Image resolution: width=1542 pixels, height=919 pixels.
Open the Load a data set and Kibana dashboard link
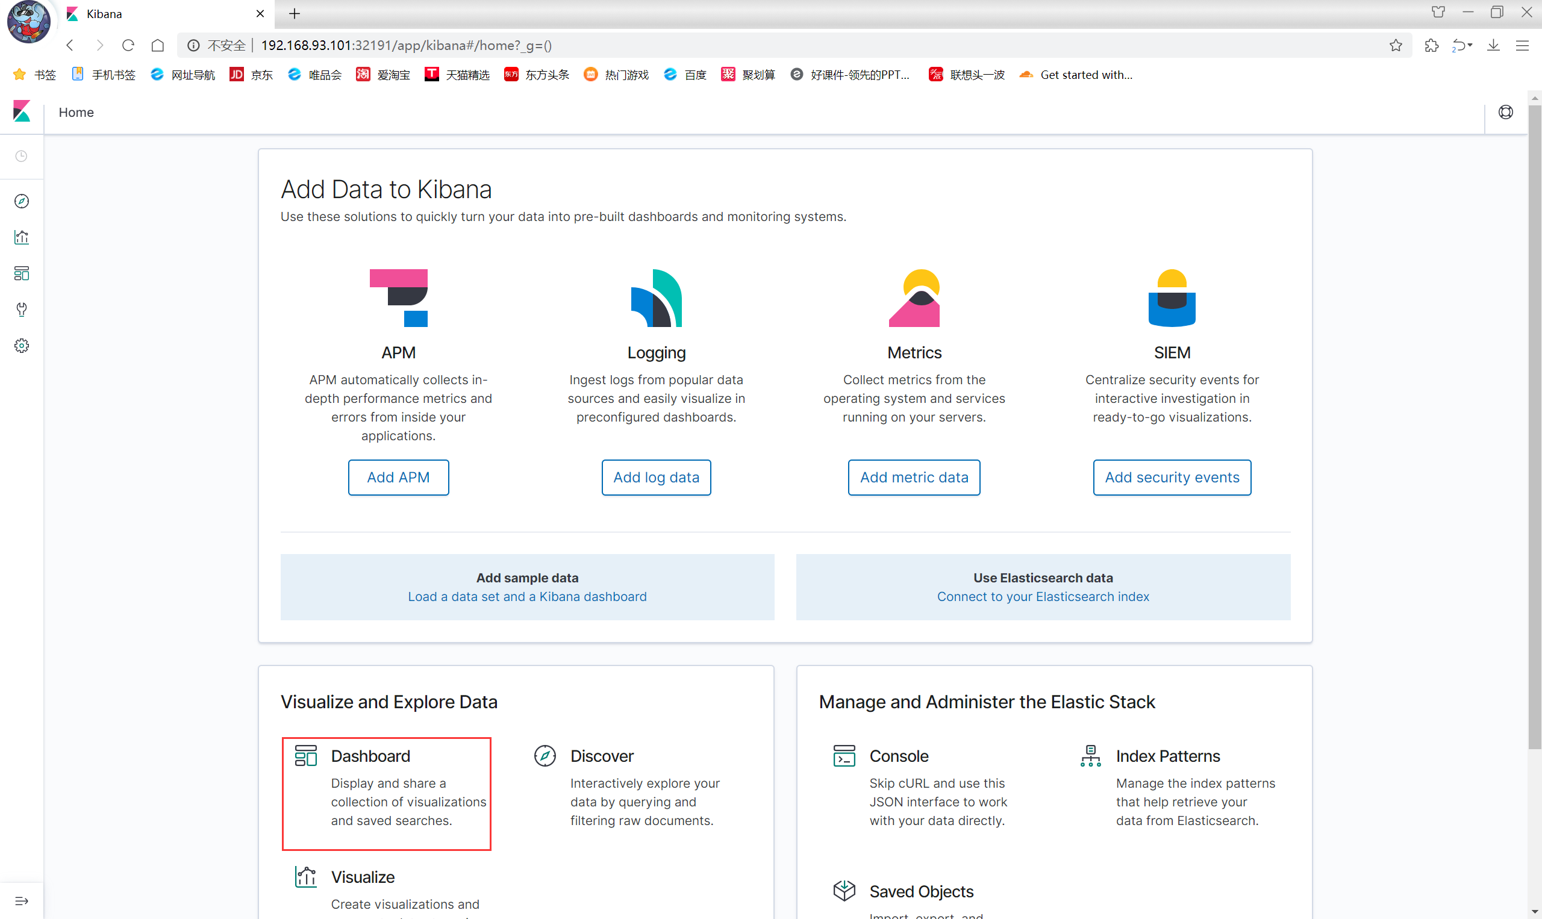[x=527, y=597]
